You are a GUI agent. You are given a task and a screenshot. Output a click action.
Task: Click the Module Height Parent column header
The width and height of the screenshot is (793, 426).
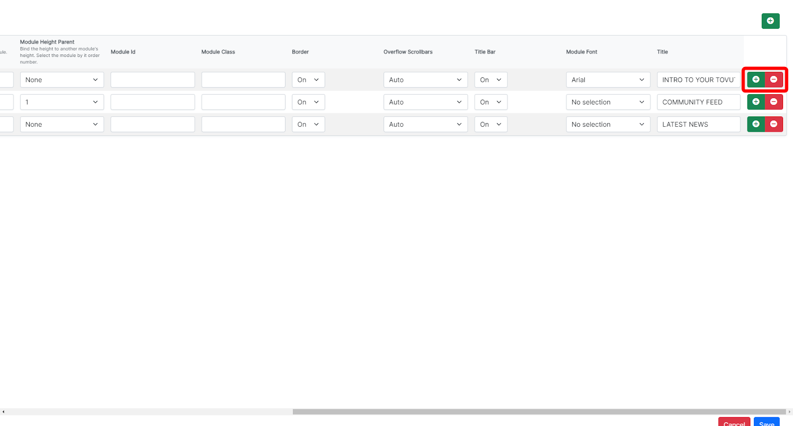pyautogui.click(x=47, y=42)
